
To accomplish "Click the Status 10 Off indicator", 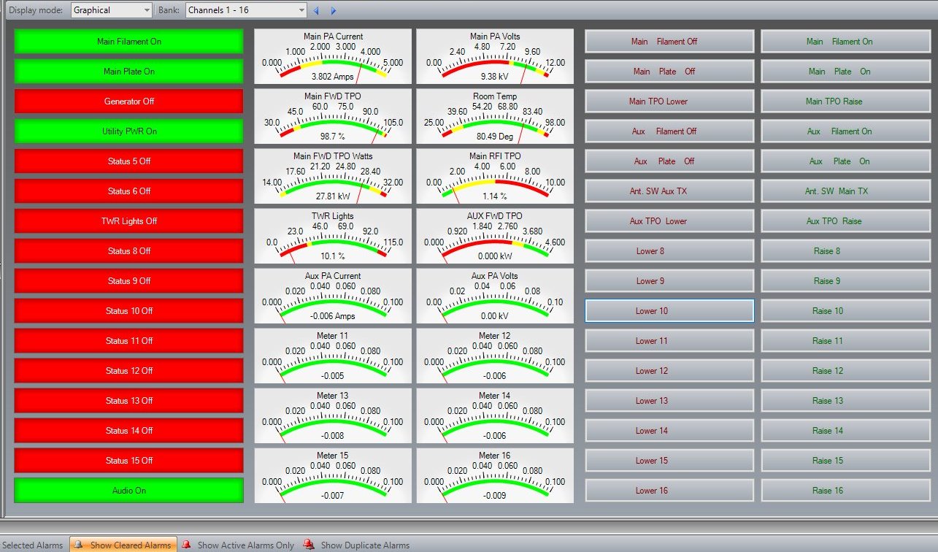I will click(129, 311).
